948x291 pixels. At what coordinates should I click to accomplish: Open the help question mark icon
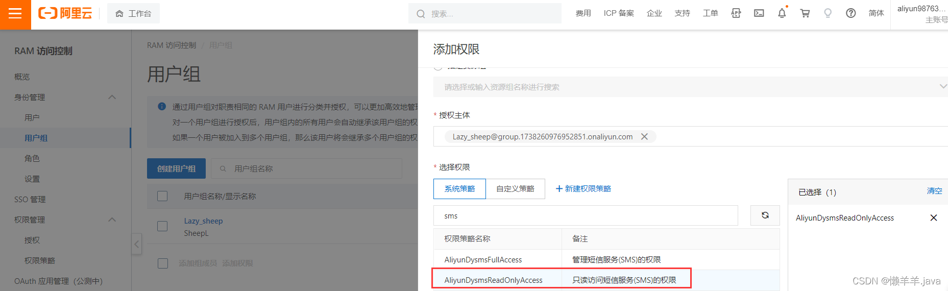tap(851, 13)
